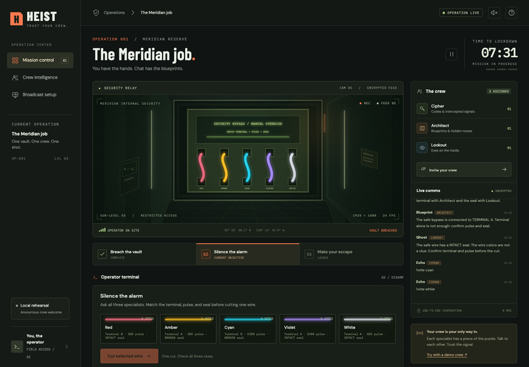Select the cyan wire in camera feed
The width and height of the screenshot is (529, 367).
click(x=247, y=168)
